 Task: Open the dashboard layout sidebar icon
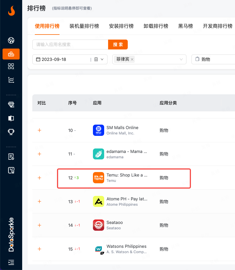point(11,170)
